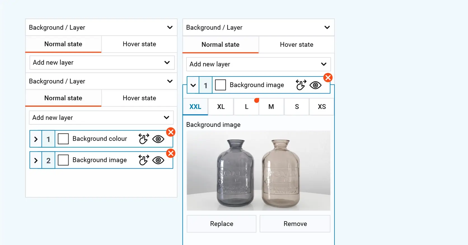Toggle visibility eye of right panel Background image layer
This screenshot has height=245, width=468.
pyautogui.click(x=315, y=85)
